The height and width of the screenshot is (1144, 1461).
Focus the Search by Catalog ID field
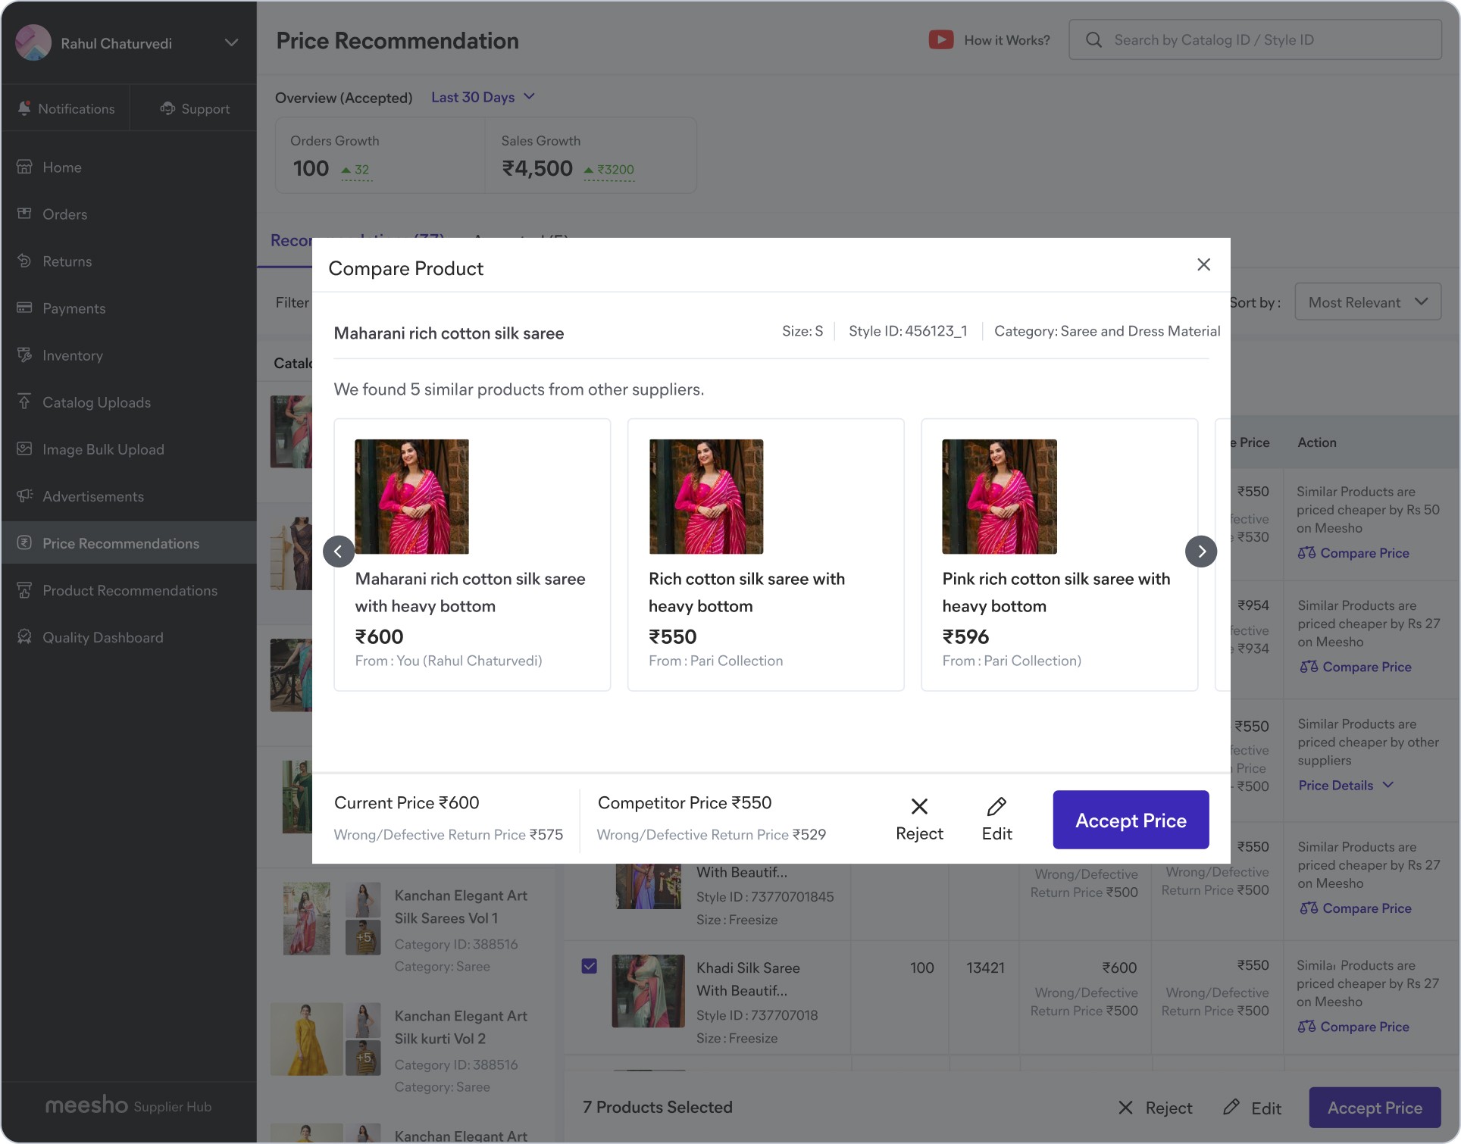tap(1255, 39)
